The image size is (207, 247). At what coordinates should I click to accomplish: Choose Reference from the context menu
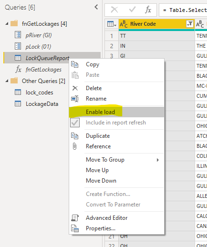point(116,146)
